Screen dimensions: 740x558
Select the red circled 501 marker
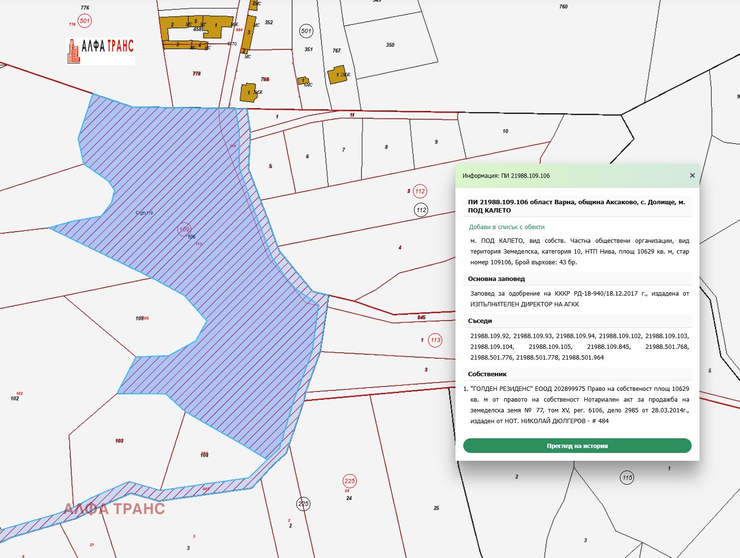(x=85, y=21)
